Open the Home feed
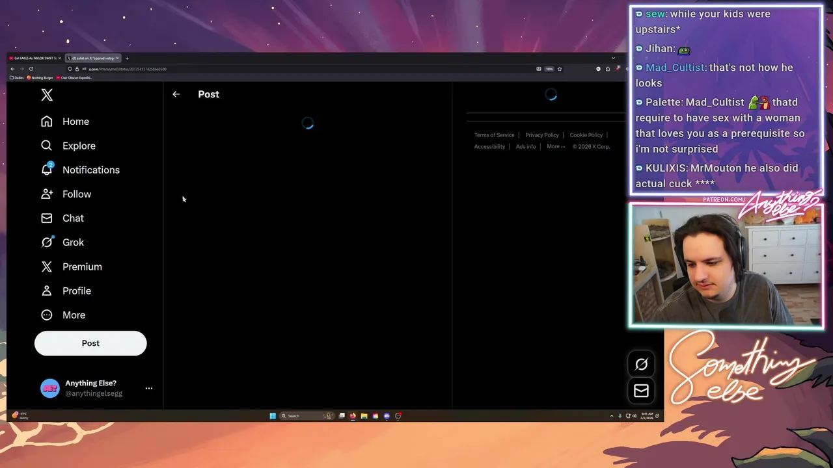Image resolution: width=833 pixels, height=468 pixels. (x=65, y=122)
